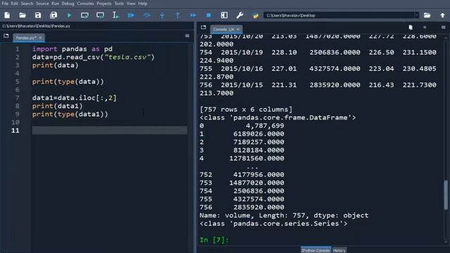The image size is (450, 253).
Task: Run current cell icon
Action: [x=84, y=15]
